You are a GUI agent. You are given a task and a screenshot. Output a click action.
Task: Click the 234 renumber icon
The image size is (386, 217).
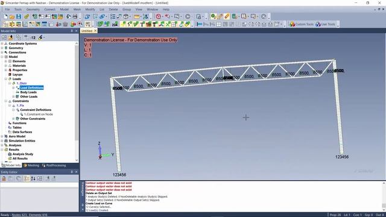pyautogui.click(x=115, y=24)
